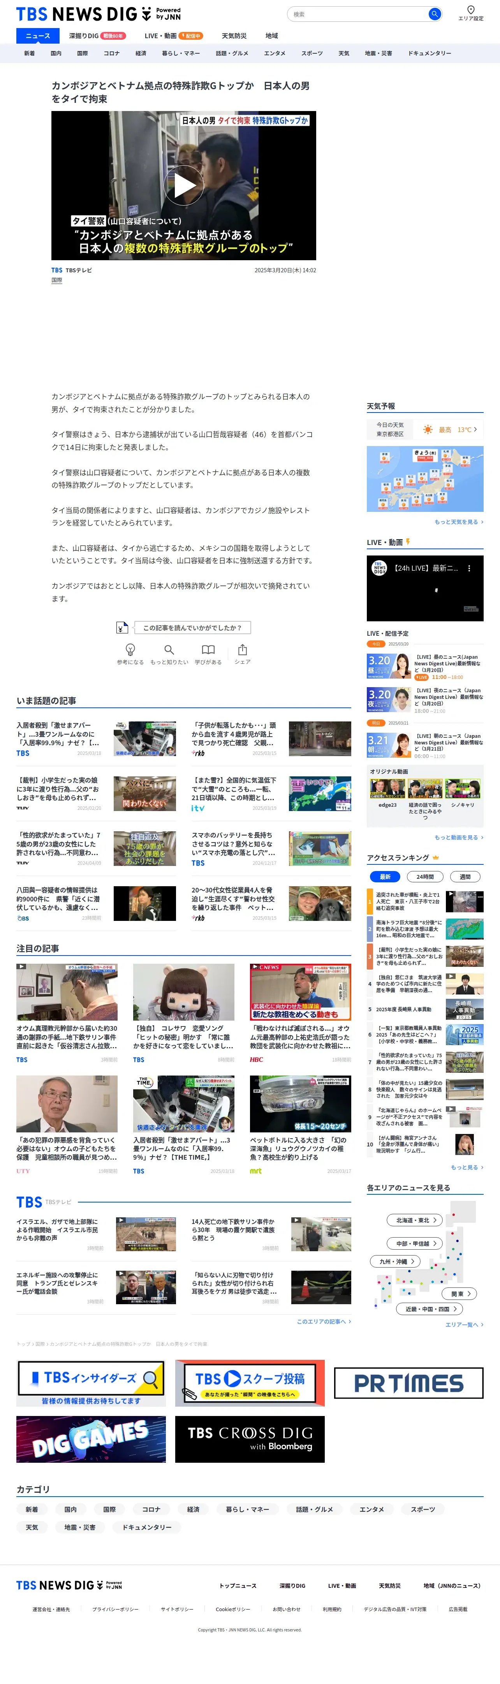The width and height of the screenshot is (500, 1684).
Task: Open the 24h LIVE video menu dots
Action: (x=469, y=569)
